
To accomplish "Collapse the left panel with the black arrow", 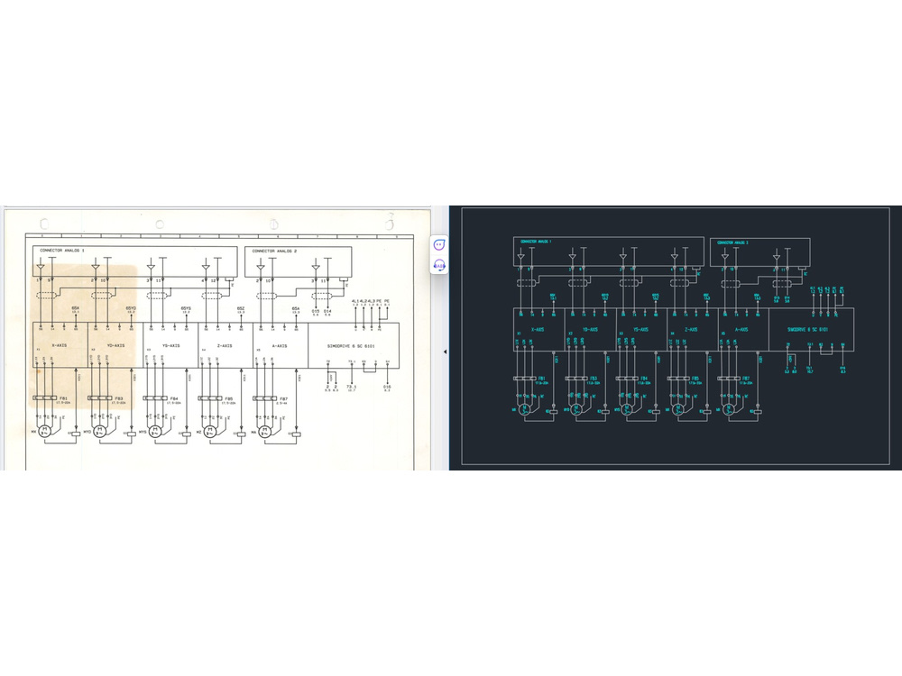I will pos(446,352).
